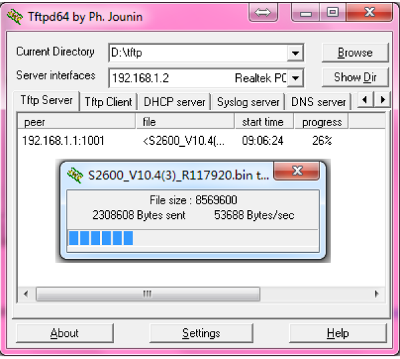Click the horizontal scrollbar thumb
This screenshot has height=359, width=400.
tap(148, 294)
